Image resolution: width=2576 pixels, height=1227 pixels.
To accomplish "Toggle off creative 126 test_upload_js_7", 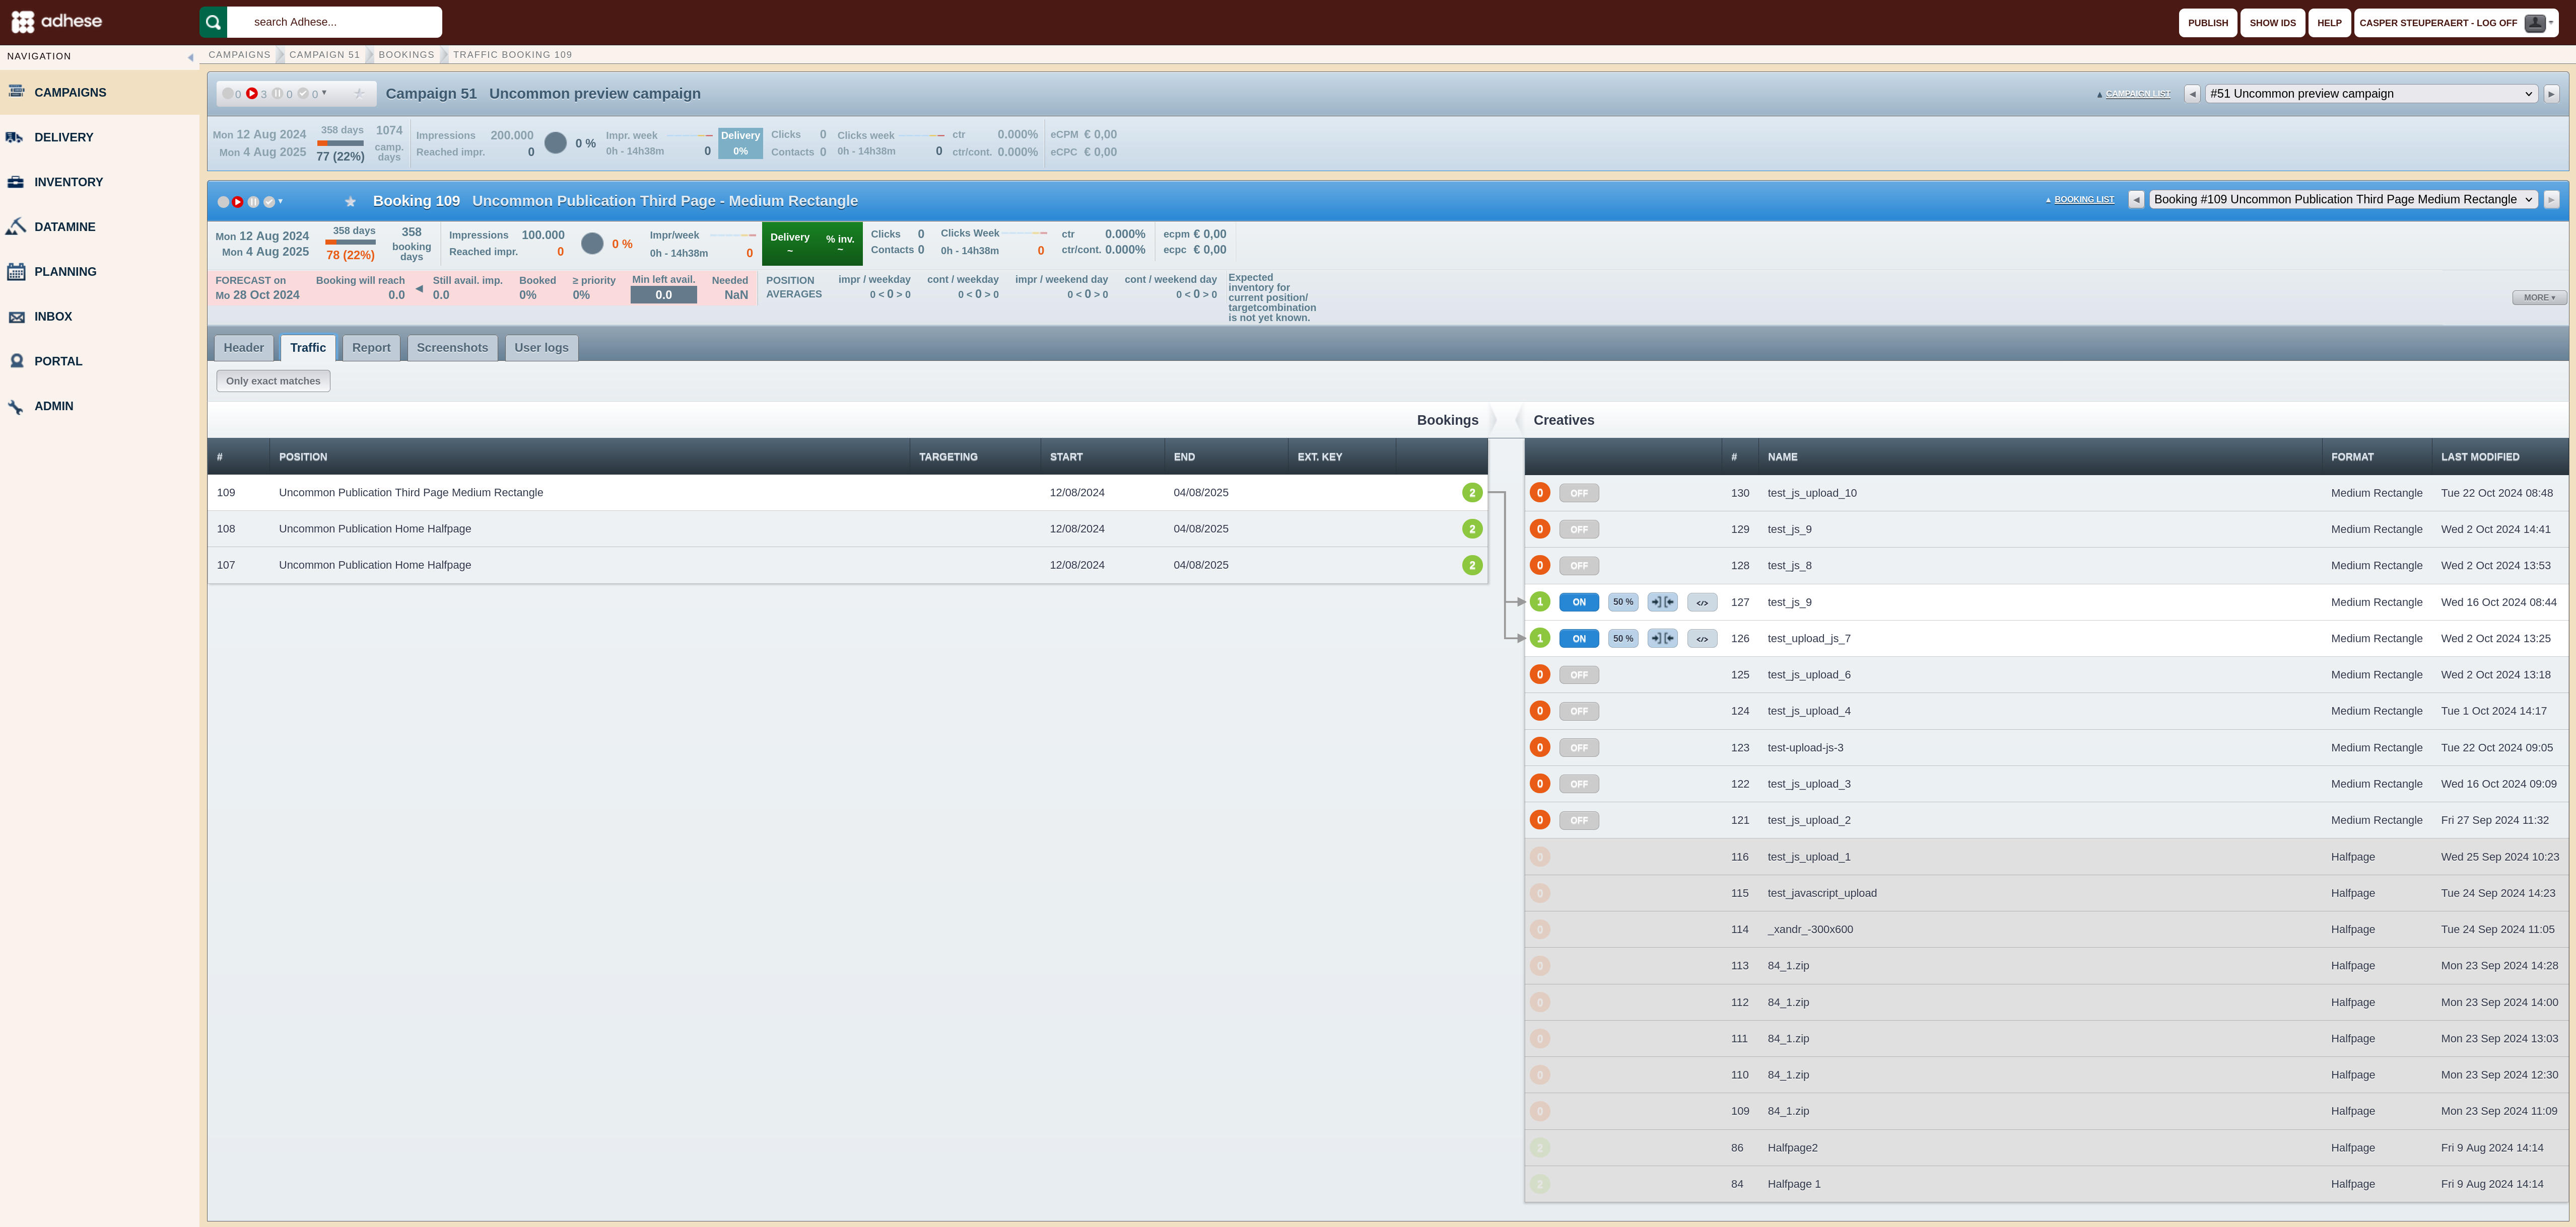I will [x=1579, y=639].
